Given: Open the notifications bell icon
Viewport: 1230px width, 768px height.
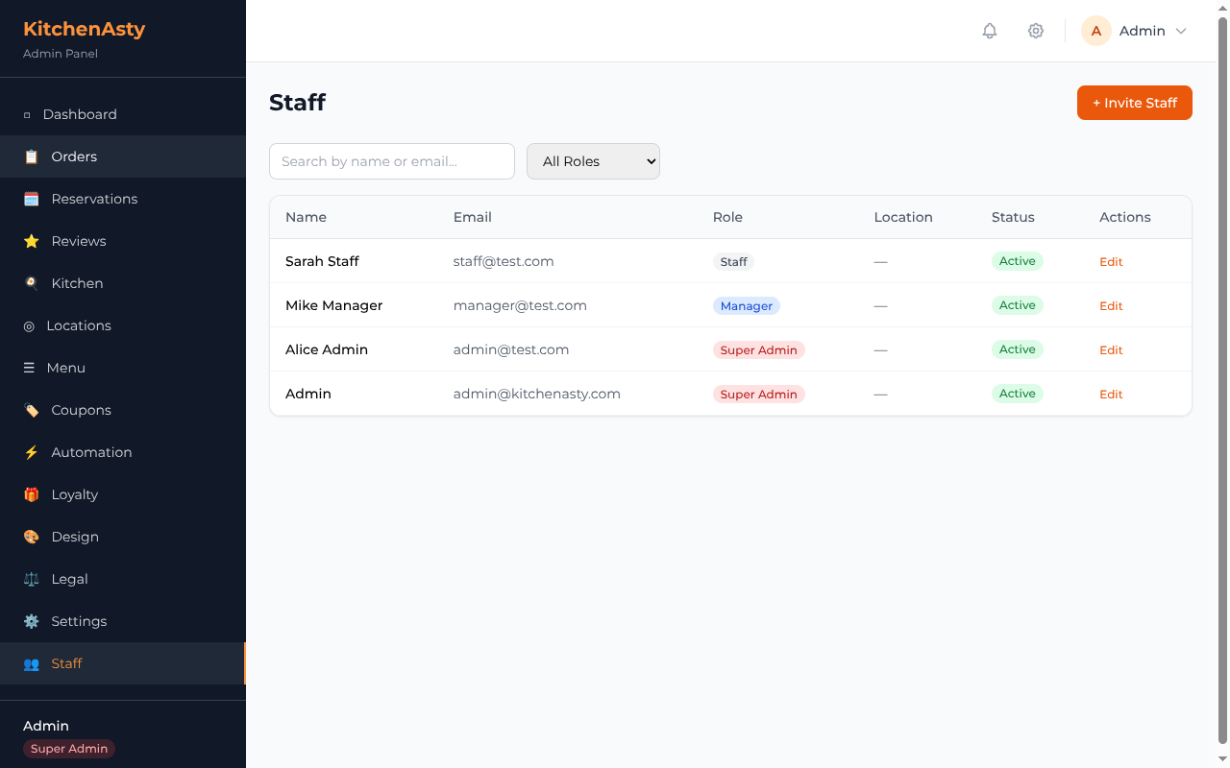Looking at the screenshot, I should [990, 31].
